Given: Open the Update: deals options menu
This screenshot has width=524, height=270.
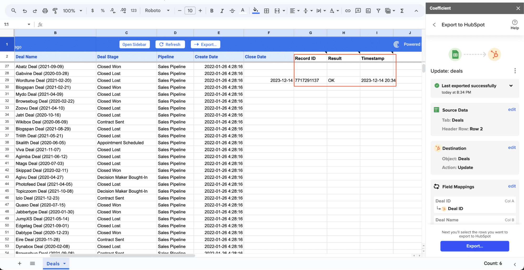Looking at the screenshot, I should pyautogui.click(x=515, y=71).
